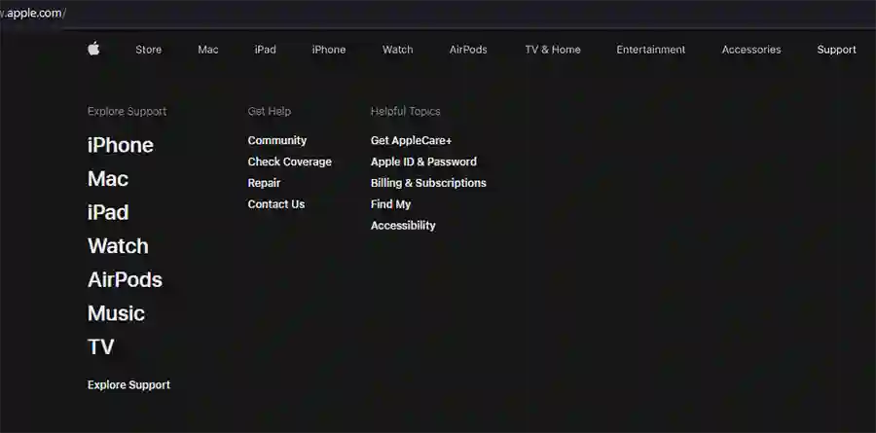Viewport: 876px width, 433px height.
Task: Click the bottom Explore Support link
Action: click(x=129, y=385)
